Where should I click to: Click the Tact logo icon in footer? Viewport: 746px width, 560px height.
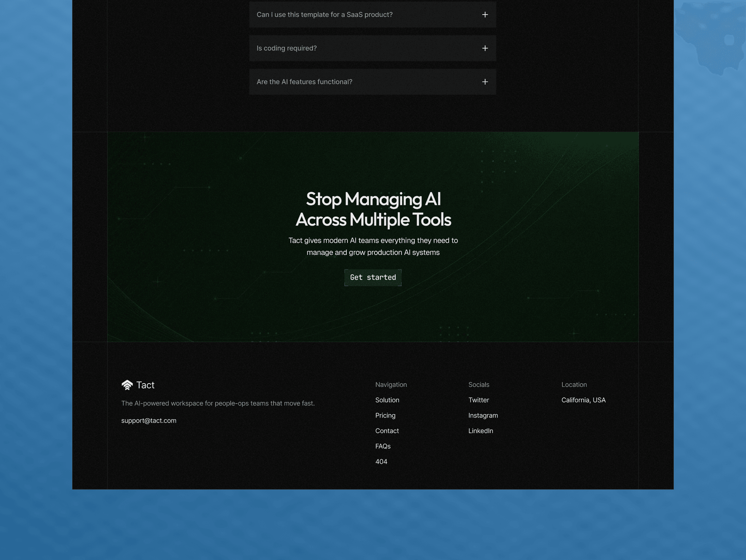pyautogui.click(x=127, y=385)
